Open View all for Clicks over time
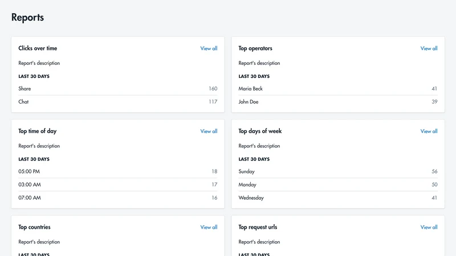Screen dimensions: 456x256 (209, 48)
